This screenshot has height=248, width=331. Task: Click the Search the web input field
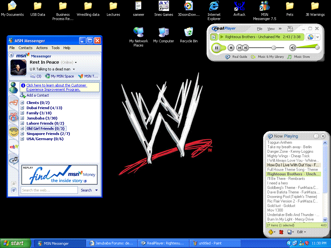[x=49, y=190]
